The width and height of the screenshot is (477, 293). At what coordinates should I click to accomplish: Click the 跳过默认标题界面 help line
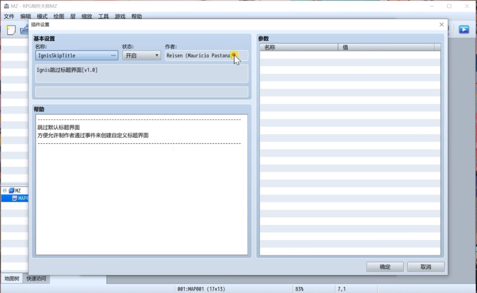58,127
